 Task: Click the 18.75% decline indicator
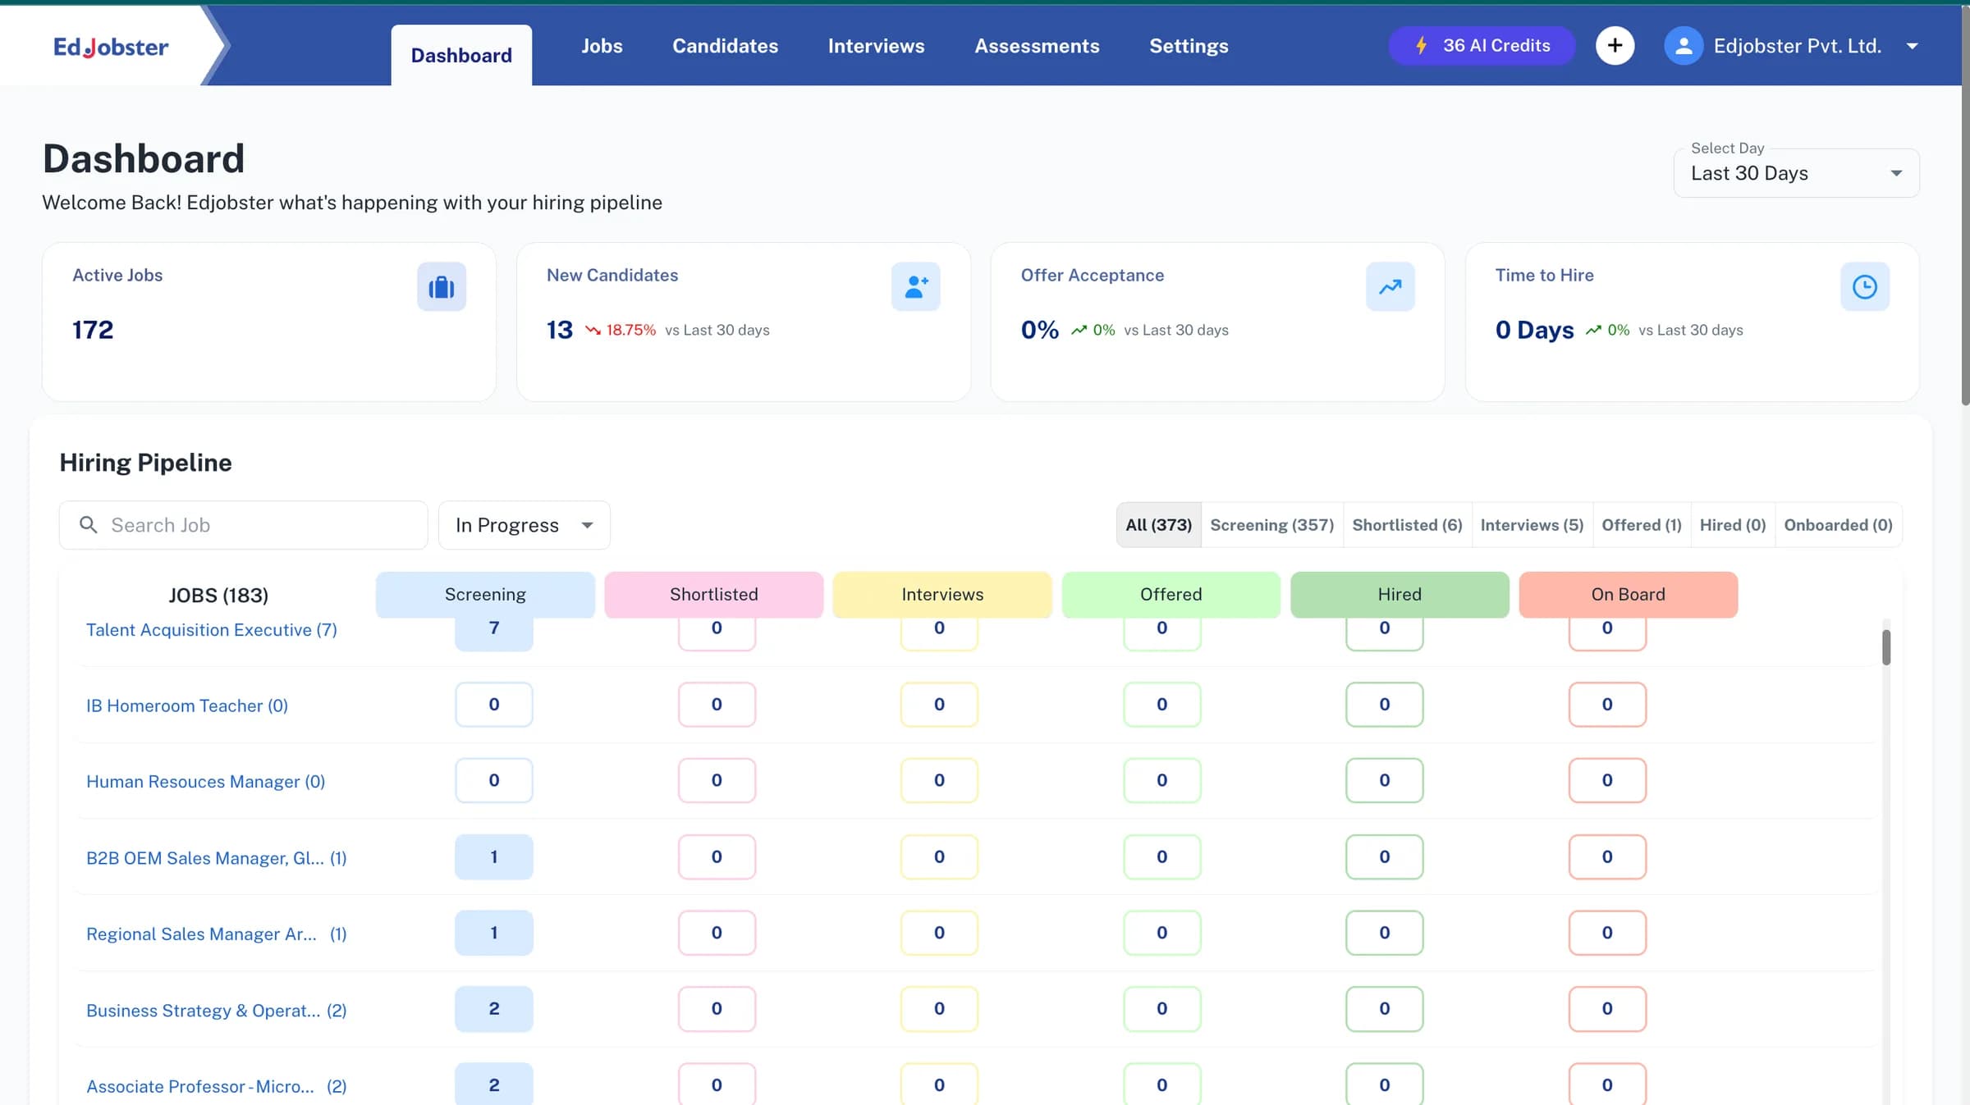click(x=621, y=330)
